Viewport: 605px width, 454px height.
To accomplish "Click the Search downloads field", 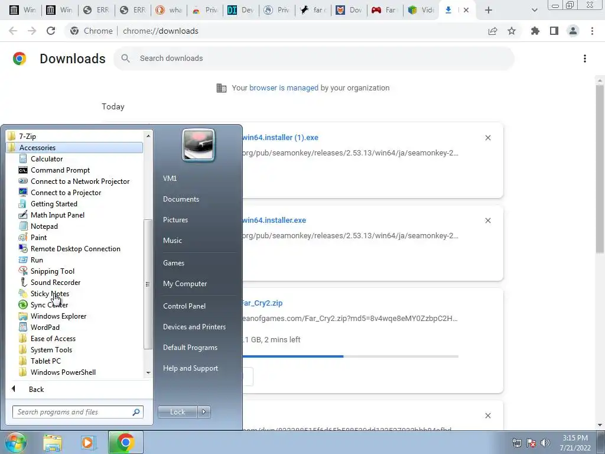I will (314, 59).
